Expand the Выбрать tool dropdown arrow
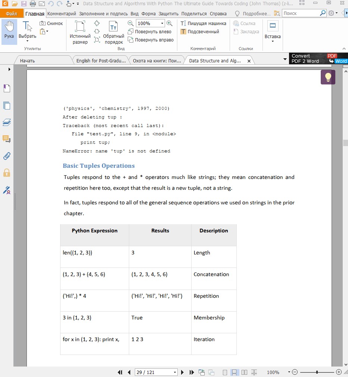This screenshot has height=377, width=348. (27, 41)
